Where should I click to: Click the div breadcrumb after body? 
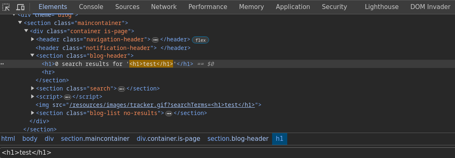[x=50, y=139]
